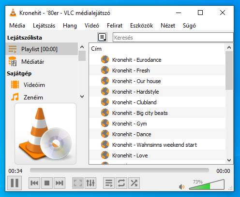Select Kronehit - Gym in playlist
The width and height of the screenshot is (240, 197).
click(x=157, y=124)
